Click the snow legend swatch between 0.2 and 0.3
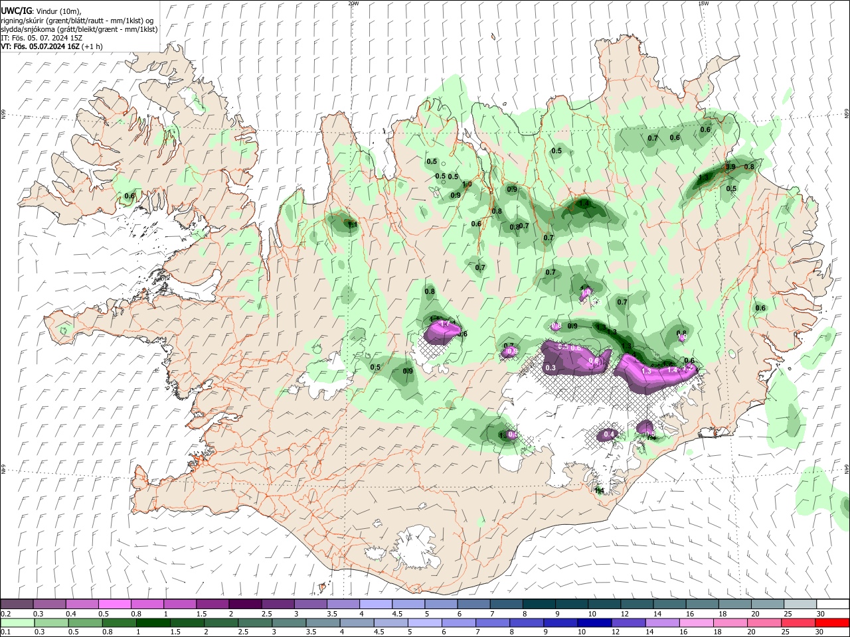Viewport: 850px width, 637px height. pyautogui.click(x=17, y=604)
